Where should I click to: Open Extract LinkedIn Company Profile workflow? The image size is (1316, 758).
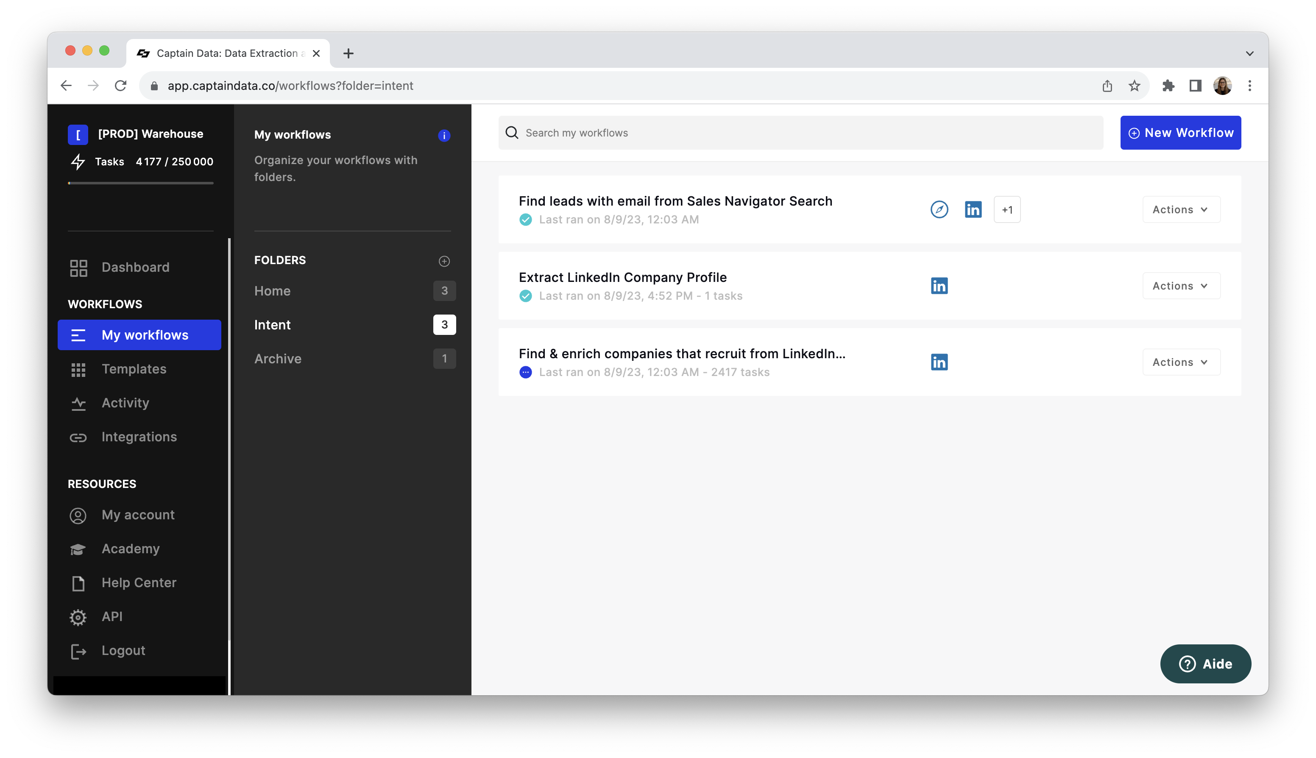(x=623, y=277)
